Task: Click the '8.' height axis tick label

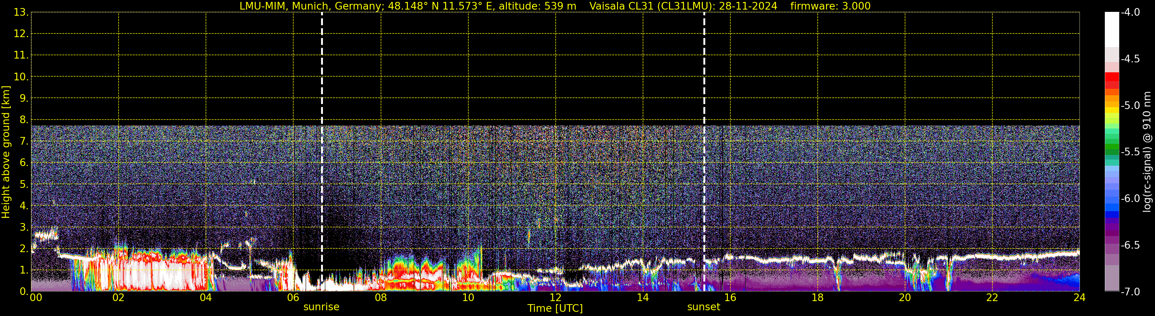Action: pyautogui.click(x=24, y=120)
